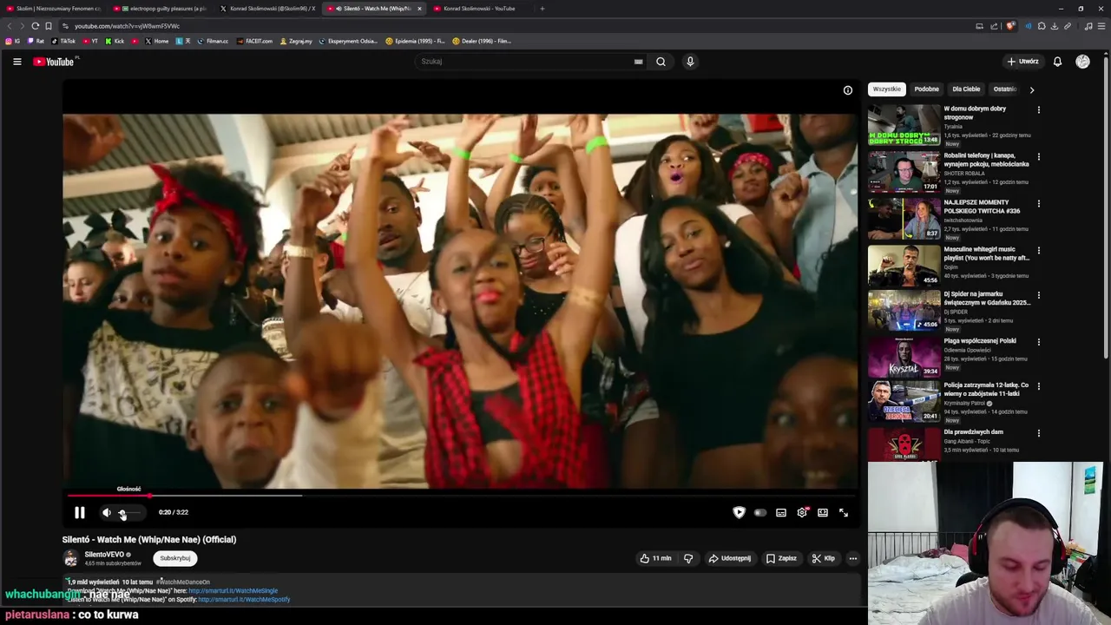The image size is (1111, 625).
Task: Select the Ostatnio filter chip
Action: coord(1004,89)
